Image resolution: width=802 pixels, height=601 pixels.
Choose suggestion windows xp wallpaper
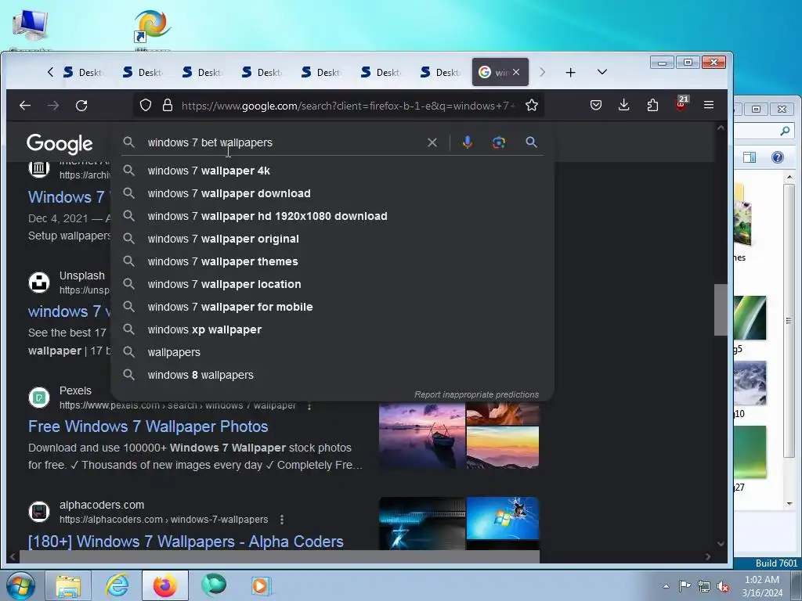coord(332,329)
